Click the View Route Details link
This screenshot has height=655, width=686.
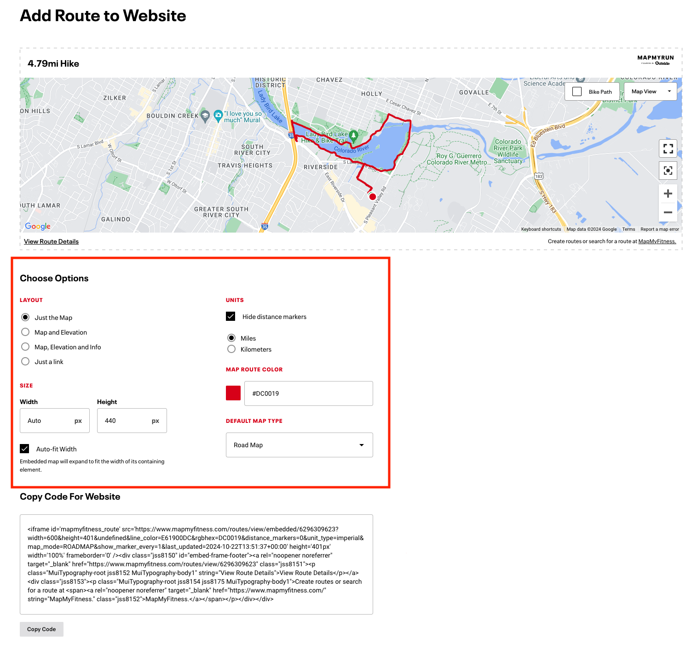pos(51,241)
